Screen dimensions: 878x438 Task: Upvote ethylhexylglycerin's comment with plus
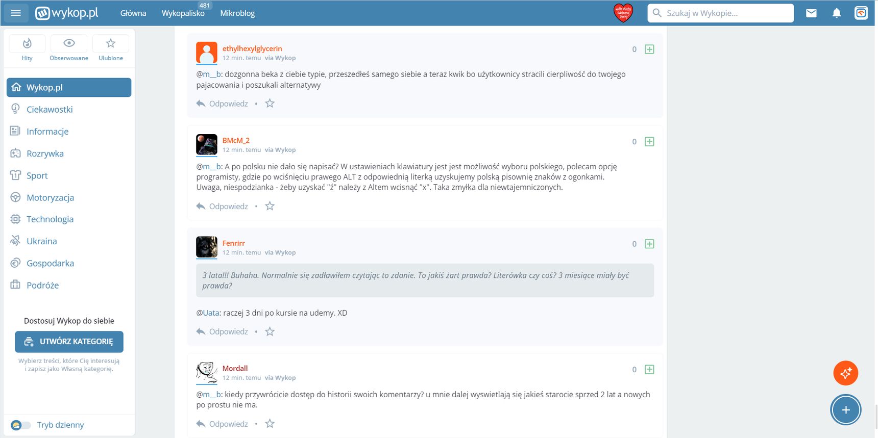click(x=649, y=49)
